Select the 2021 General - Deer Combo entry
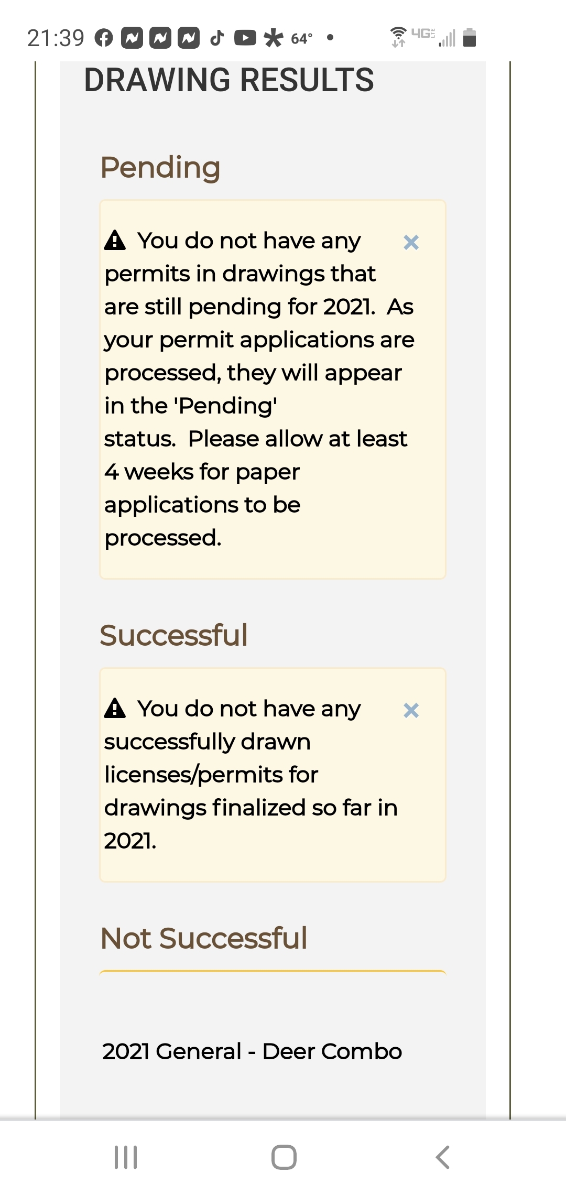Image resolution: width=566 pixels, height=1195 pixels. (252, 1051)
